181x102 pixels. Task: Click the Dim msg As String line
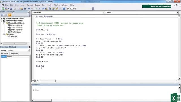tap(46, 34)
